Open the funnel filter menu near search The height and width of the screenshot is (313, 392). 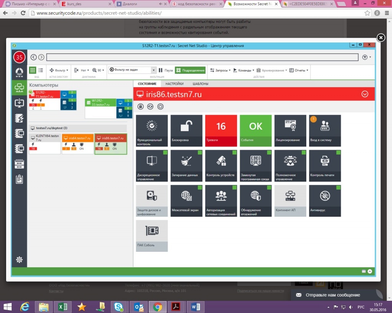(x=366, y=57)
